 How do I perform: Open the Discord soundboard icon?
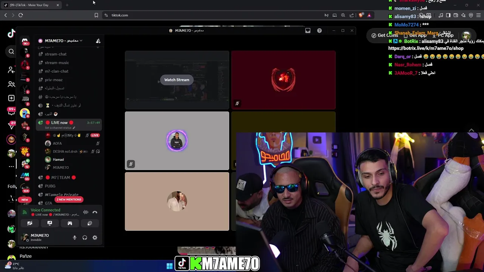90,223
